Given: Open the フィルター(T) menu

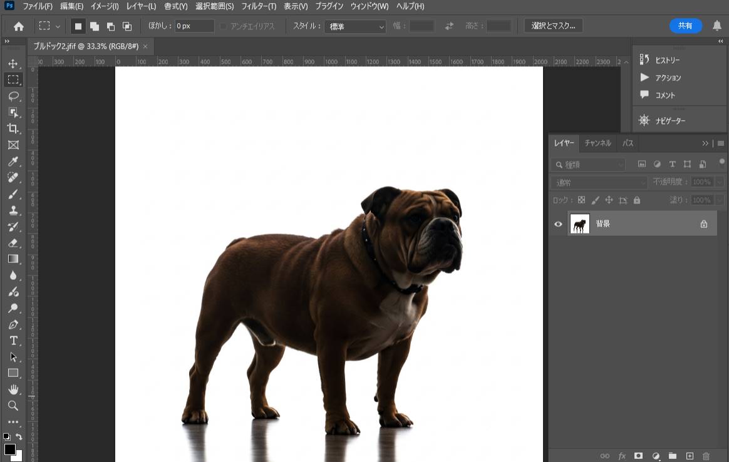Looking at the screenshot, I should click(259, 6).
